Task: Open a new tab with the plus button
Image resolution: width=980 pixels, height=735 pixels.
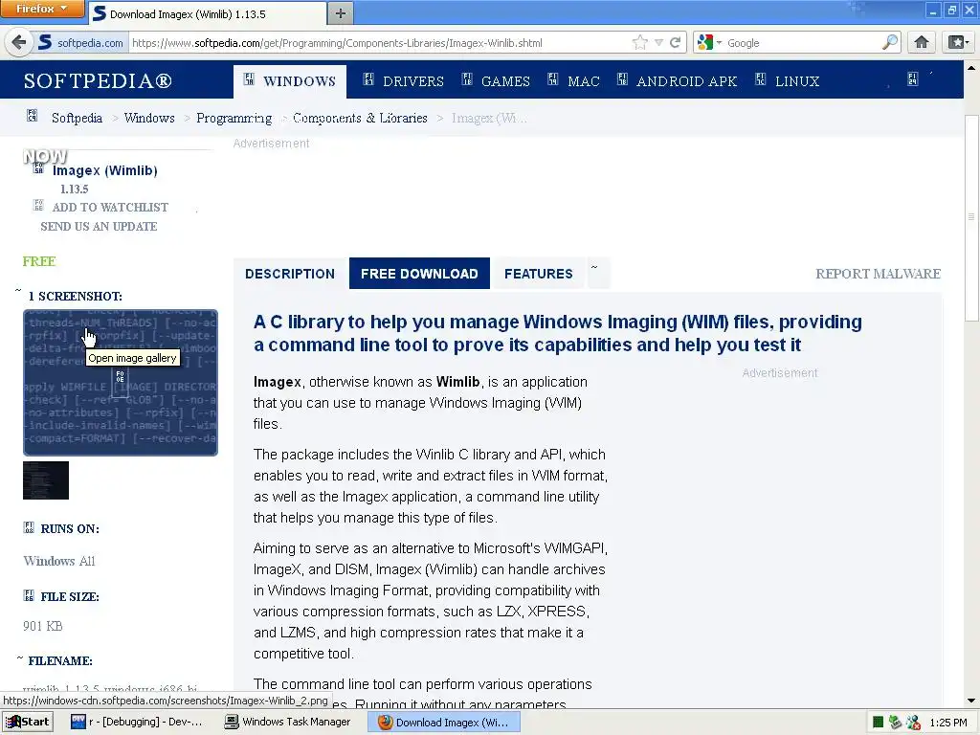Action: click(x=340, y=13)
